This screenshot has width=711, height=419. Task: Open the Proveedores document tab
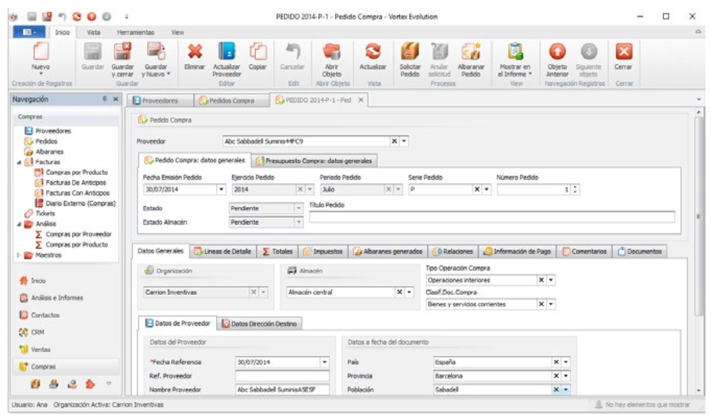pos(159,101)
